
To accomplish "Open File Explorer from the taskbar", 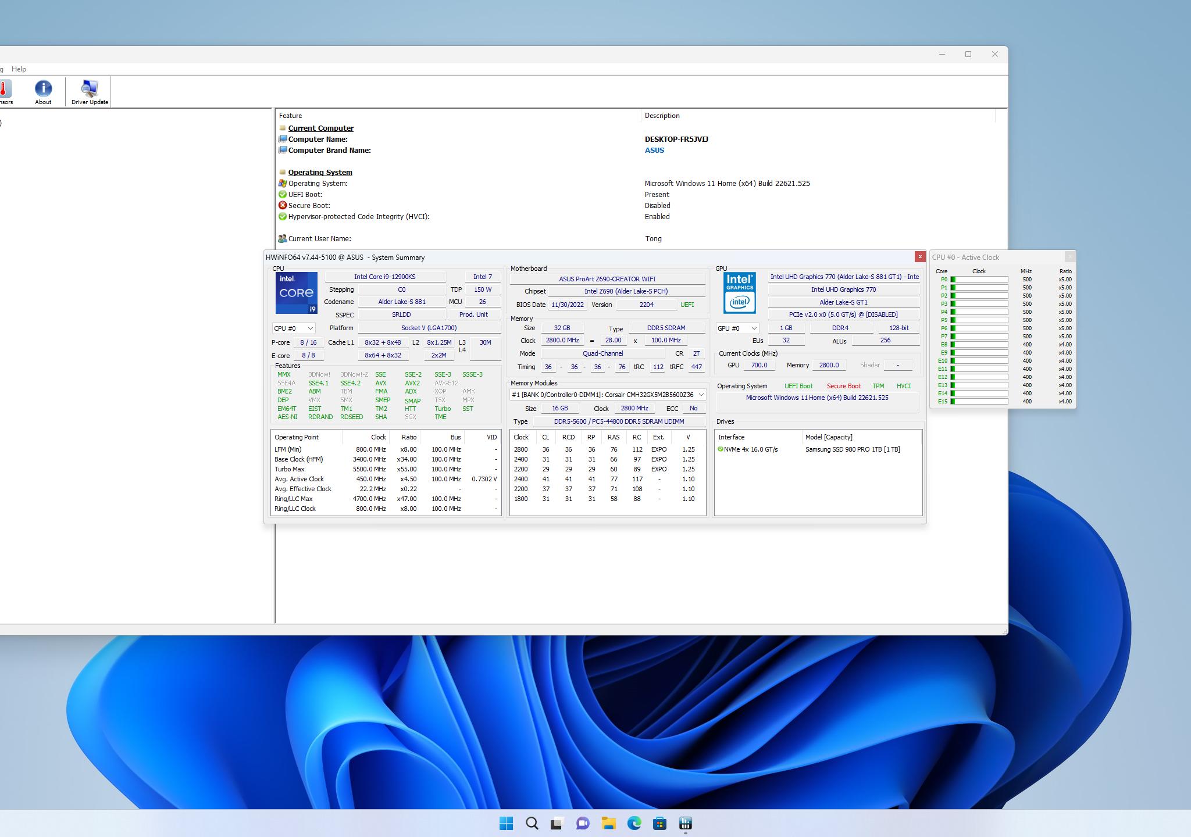I will 608,823.
